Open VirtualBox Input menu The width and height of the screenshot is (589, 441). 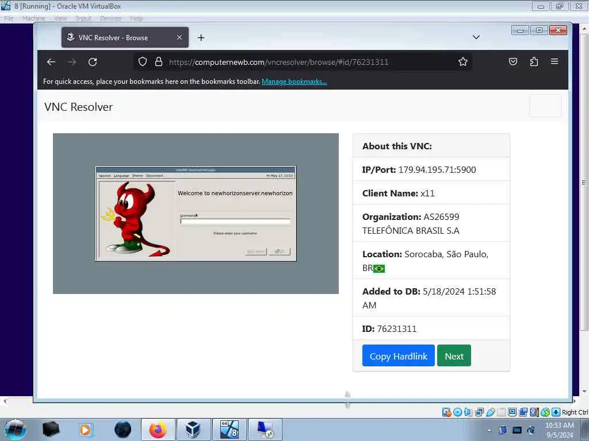83,18
